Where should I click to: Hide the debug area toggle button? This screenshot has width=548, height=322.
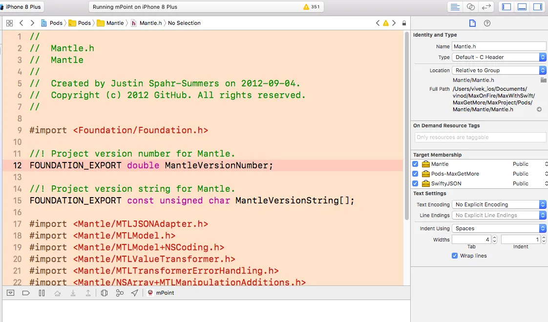click(x=10, y=293)
